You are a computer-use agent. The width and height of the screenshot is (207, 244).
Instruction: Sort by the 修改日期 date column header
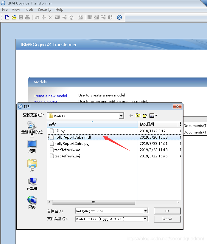pyautogui.click(x=158, y=124)
